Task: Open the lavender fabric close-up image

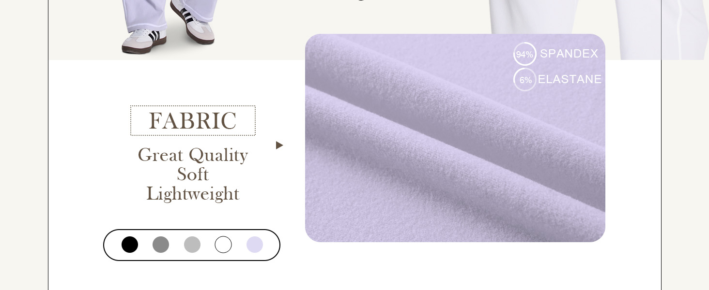Action: tap(455, 138)
